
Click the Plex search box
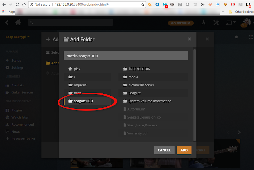coord(70,22)
